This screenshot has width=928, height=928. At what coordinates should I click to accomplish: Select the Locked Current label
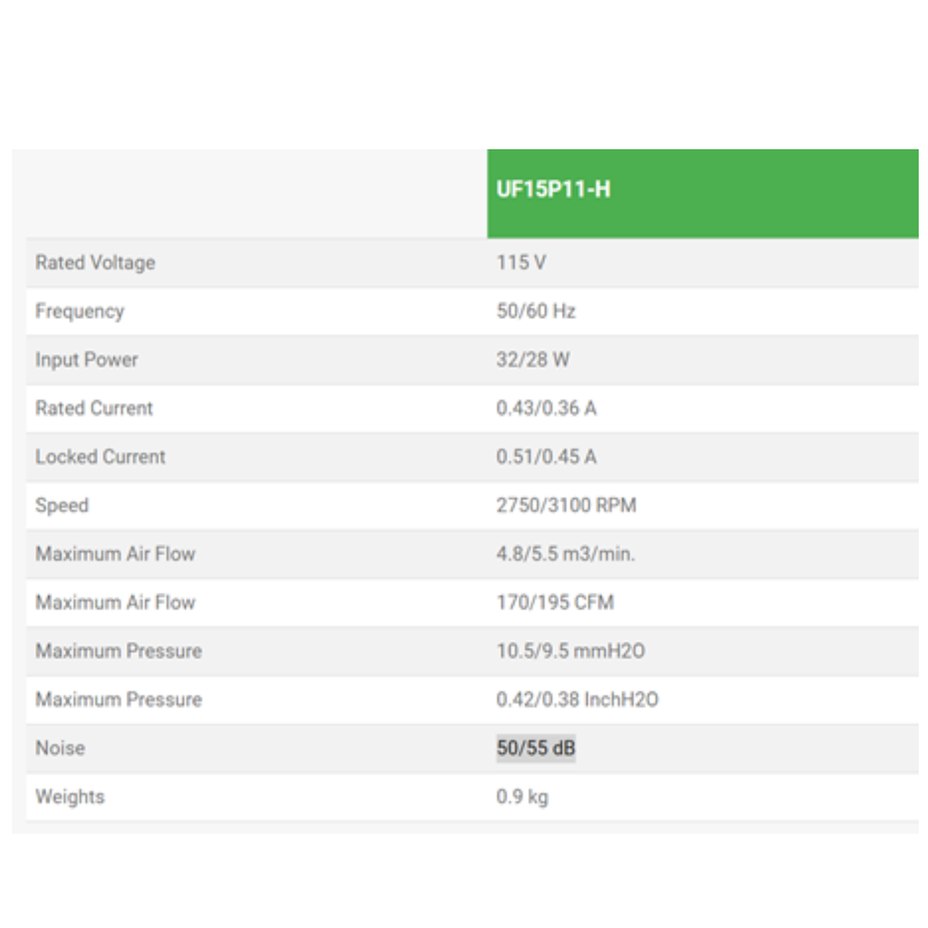(101, 457)
